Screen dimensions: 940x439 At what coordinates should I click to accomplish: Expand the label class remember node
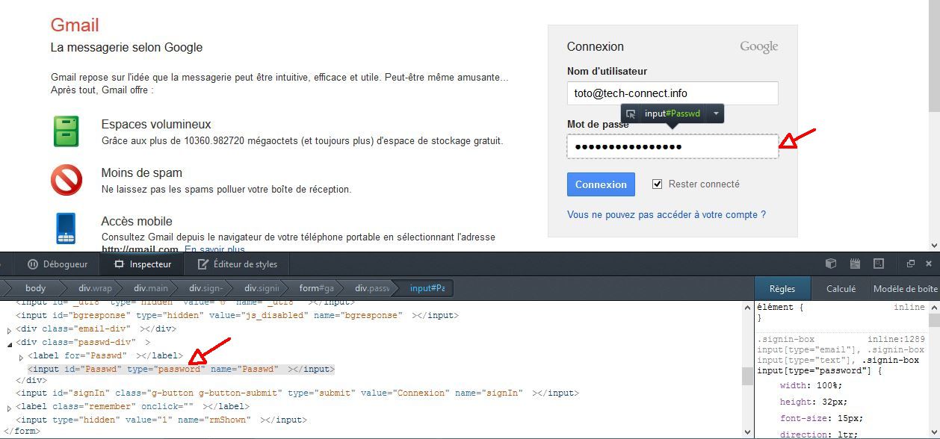10,407
